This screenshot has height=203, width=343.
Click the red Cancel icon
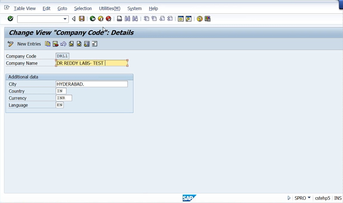(108, 19)
